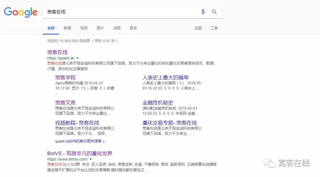This screenshot has width=320, height=177.
Task: Select the 全部 tab
Action: pyautogui.click(x=51, y=28)
